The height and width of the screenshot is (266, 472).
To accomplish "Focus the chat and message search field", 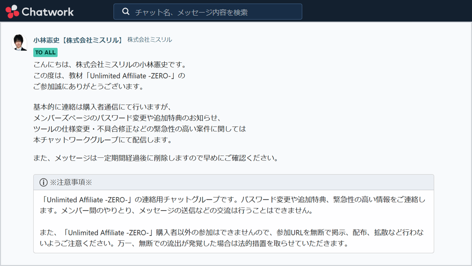I will [208, 12].
